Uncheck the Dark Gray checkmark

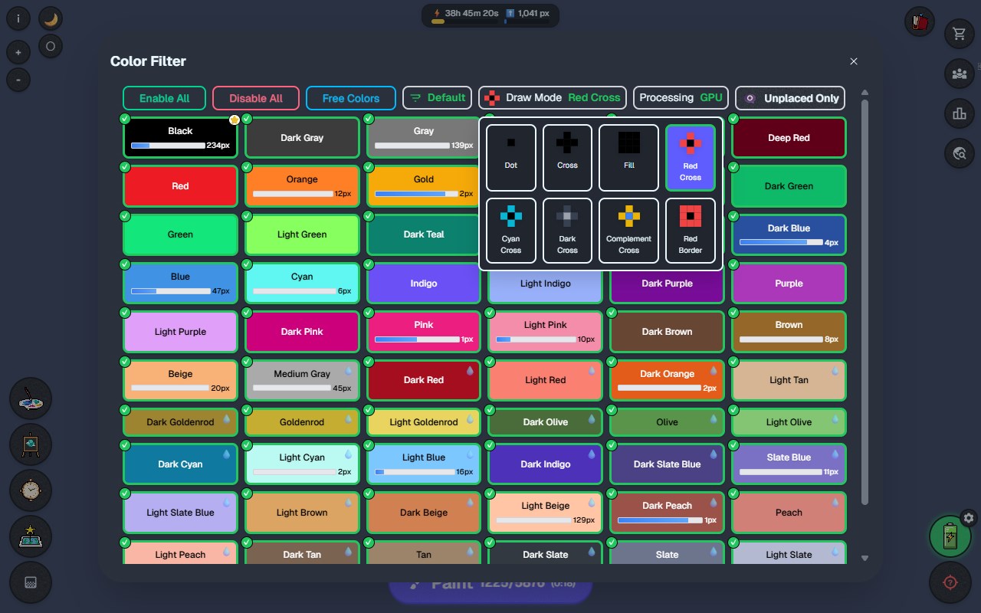point(247,119)
